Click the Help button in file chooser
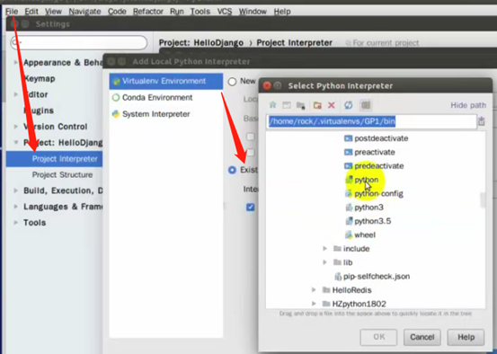 pyautogui.click(x=466, y=337)
